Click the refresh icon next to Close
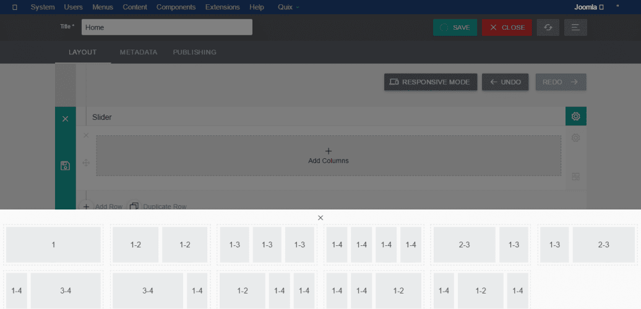 tap(548, 27)
